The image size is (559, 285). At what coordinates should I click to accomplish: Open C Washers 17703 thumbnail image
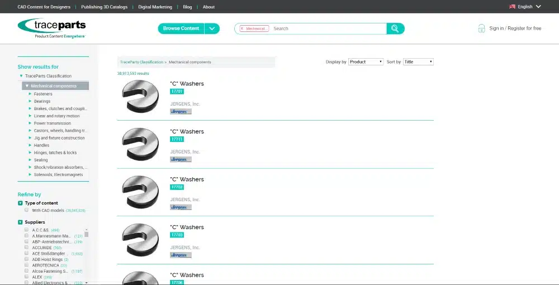[x=140, y=240]
